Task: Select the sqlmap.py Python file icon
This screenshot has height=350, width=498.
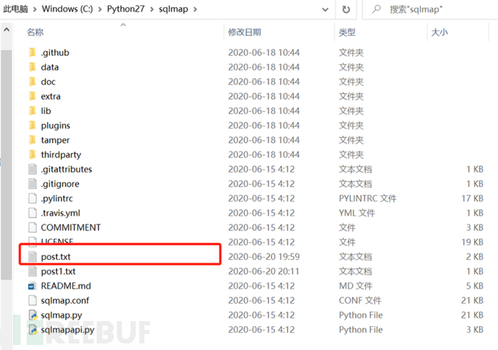Action: 33,315
